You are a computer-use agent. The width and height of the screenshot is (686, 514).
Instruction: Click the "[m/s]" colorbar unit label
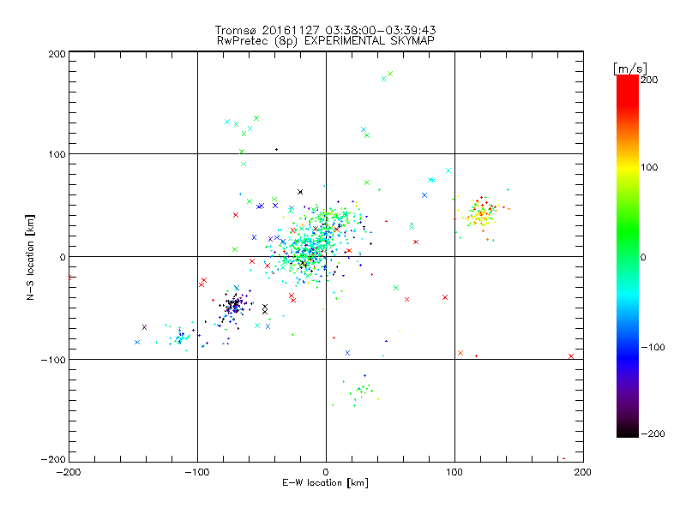630,69
